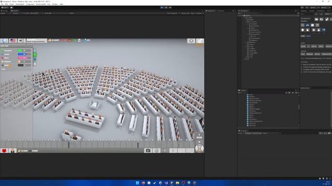Open the question mark help button in game
Viewport: 332px width, 186px height.
tap(191, 41)
